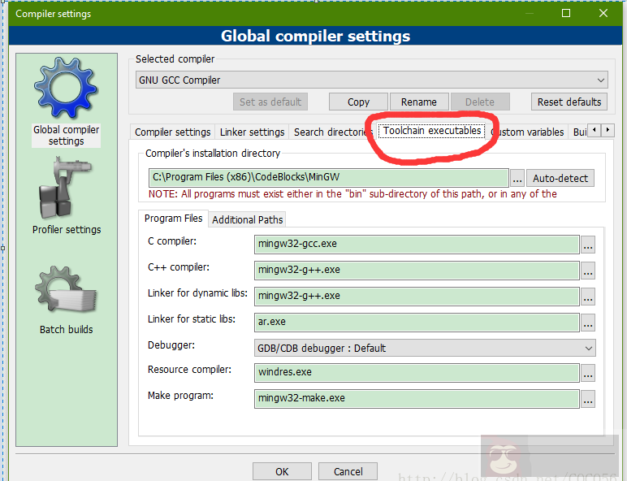Browse for Make program executable

coord(588,399)
